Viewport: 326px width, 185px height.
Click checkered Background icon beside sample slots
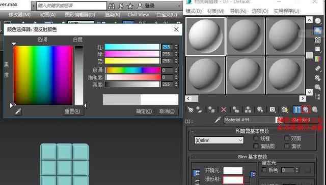coord(317,40)
